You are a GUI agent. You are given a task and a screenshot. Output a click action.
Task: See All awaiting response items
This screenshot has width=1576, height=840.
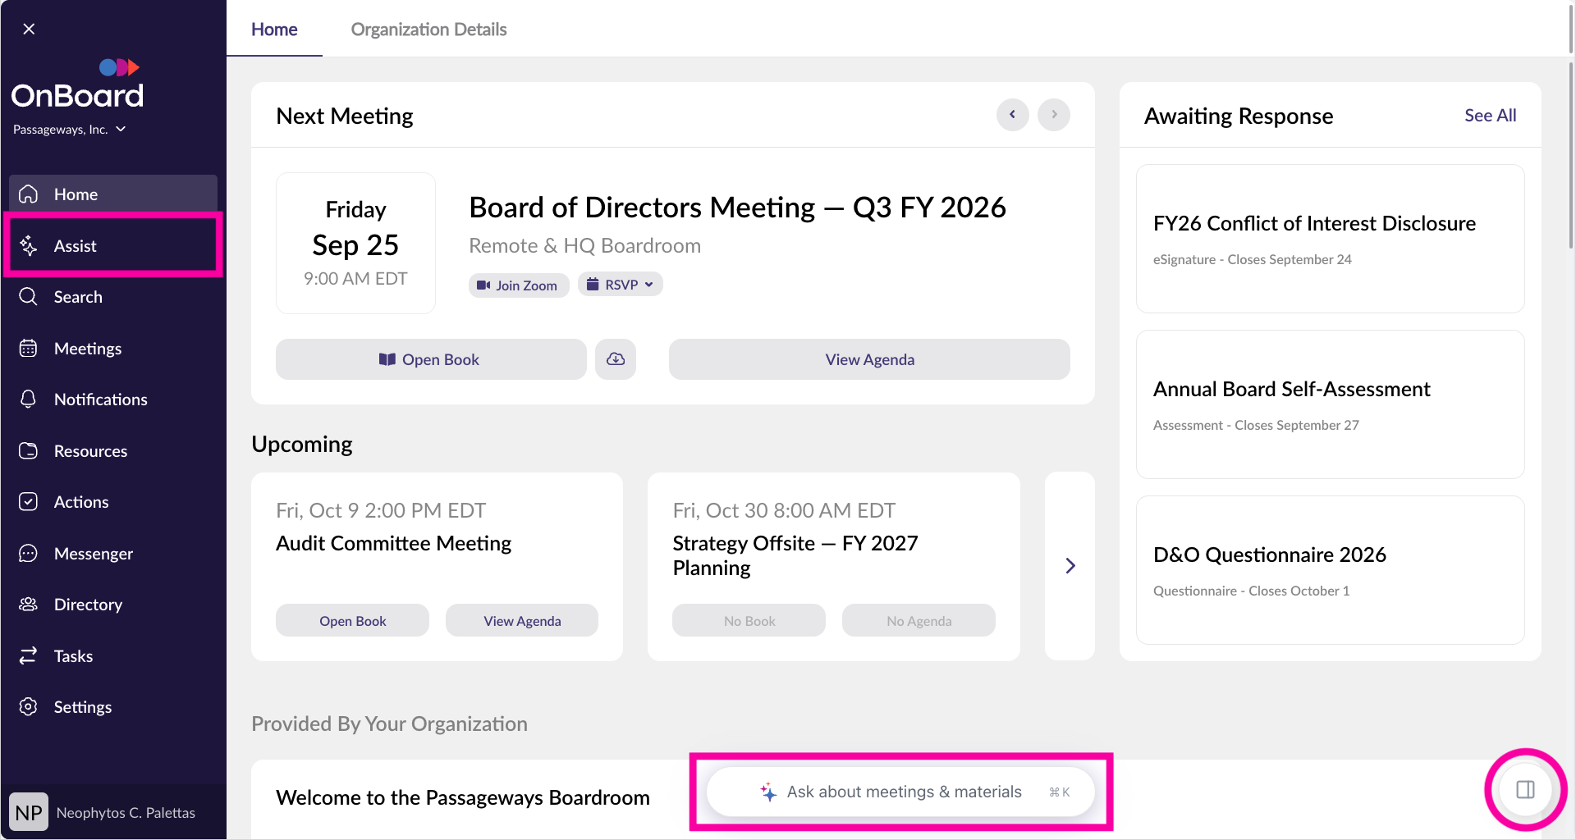(x=1490, y=116)
